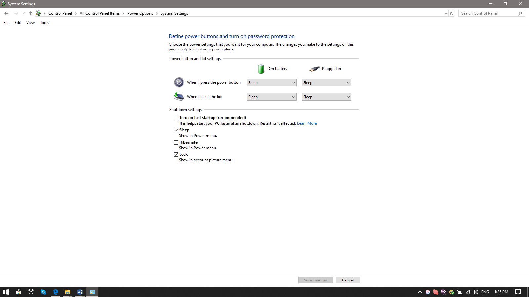Open Microsoft Word from the taskbar

click(x=80, y=292)
